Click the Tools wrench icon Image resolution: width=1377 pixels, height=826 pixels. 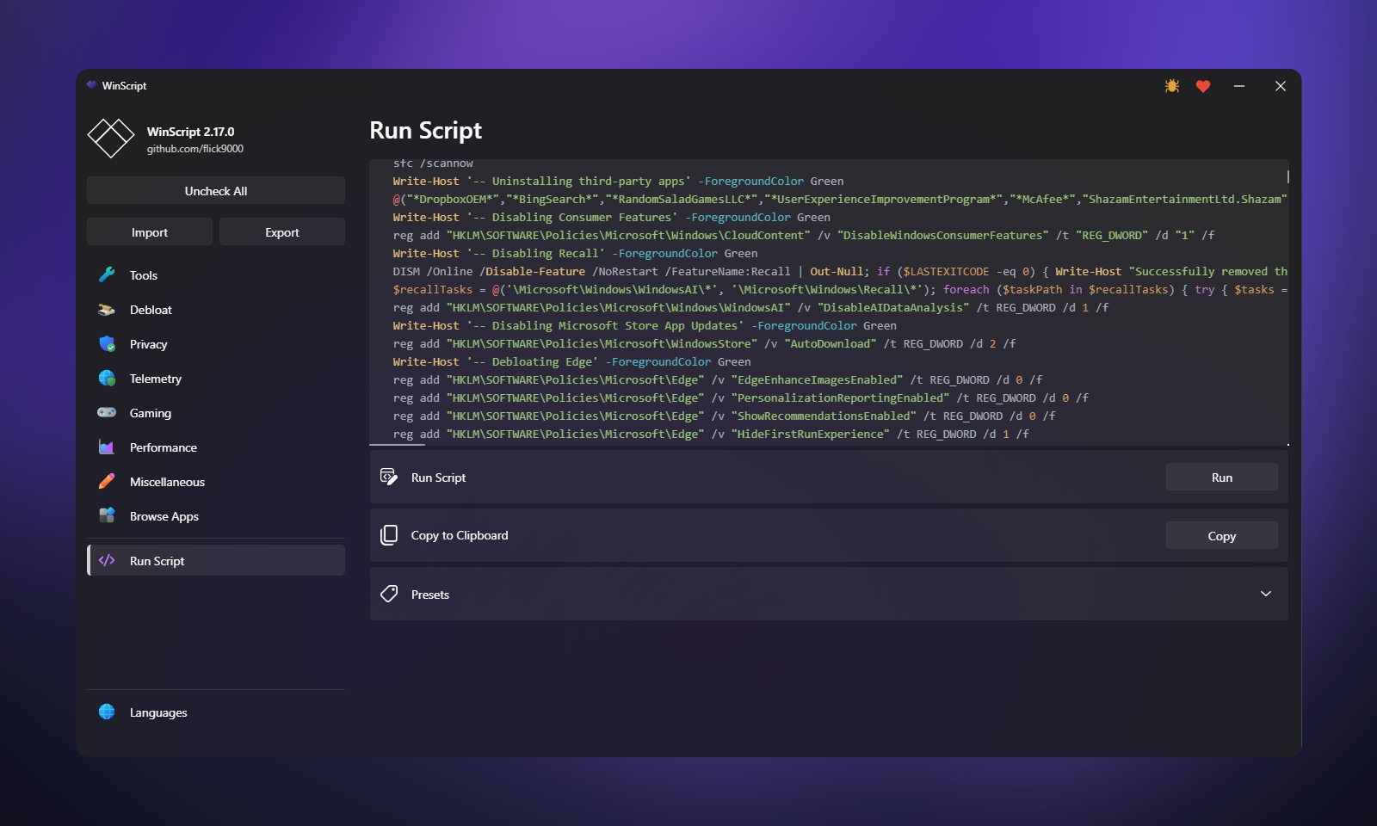[x=107, y=274]
